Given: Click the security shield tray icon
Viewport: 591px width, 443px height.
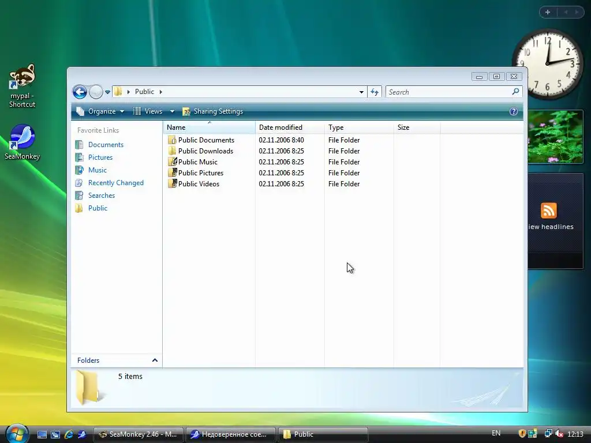Looking at the screenshot, I should click(x=522, y=434).
